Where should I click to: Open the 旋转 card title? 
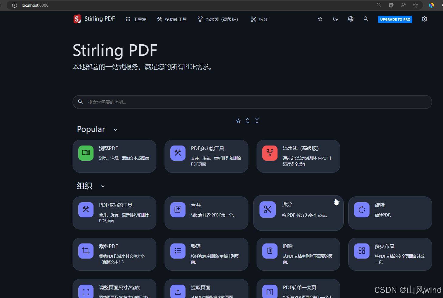pyautogui.click(x=380, y=205)
